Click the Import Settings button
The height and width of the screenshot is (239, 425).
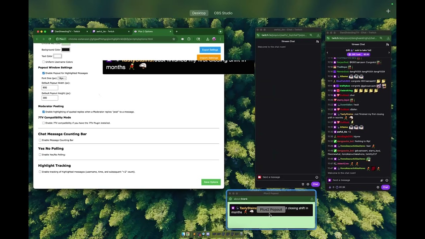point(209,58)
